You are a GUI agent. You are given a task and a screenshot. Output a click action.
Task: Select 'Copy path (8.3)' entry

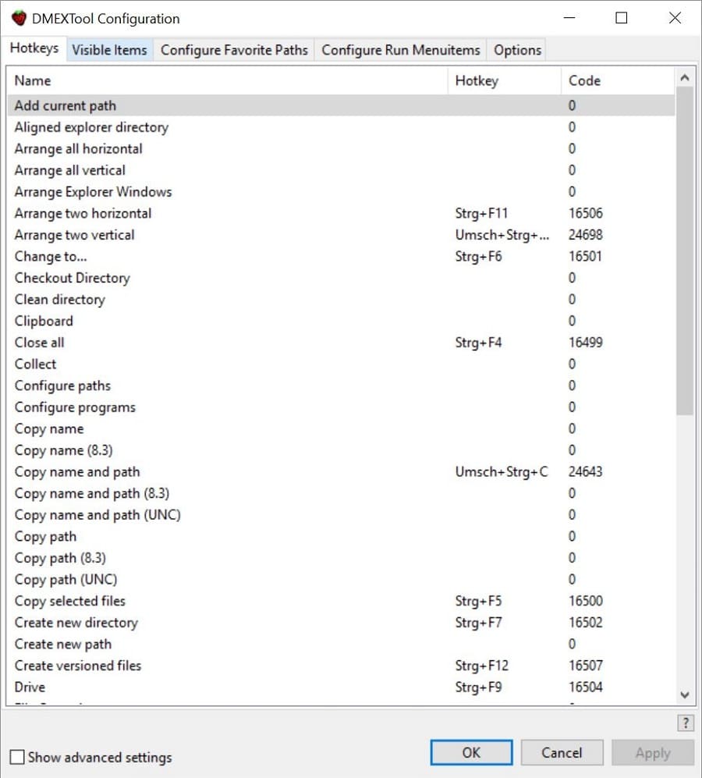[x=342, y=558]
